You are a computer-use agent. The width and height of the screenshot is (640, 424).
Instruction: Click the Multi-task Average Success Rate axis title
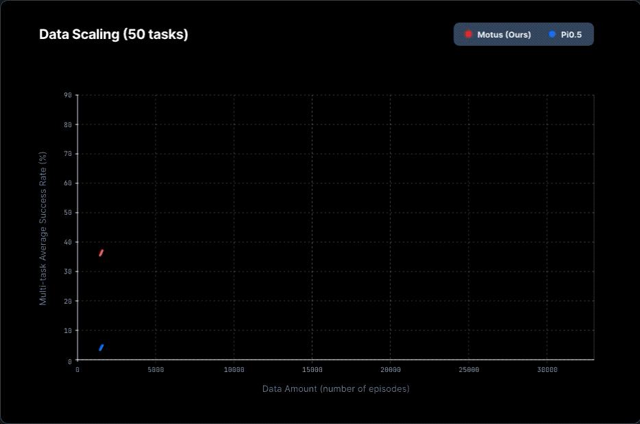43,229
